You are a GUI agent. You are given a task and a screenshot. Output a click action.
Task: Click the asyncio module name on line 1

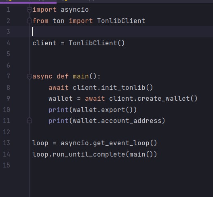[x=75, y=10]
